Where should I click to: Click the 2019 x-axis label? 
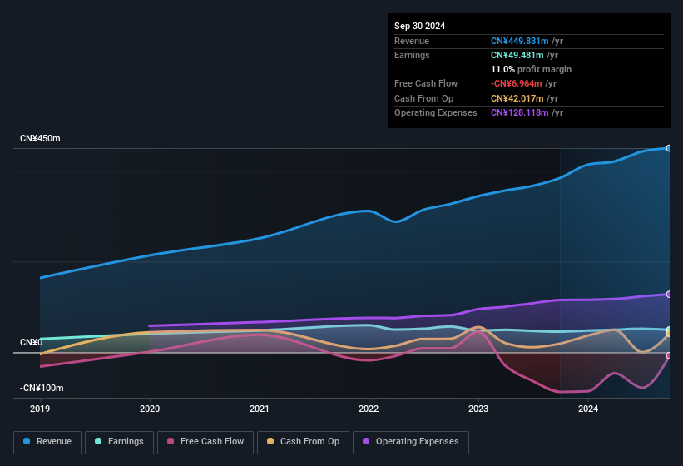coord(40,409)
